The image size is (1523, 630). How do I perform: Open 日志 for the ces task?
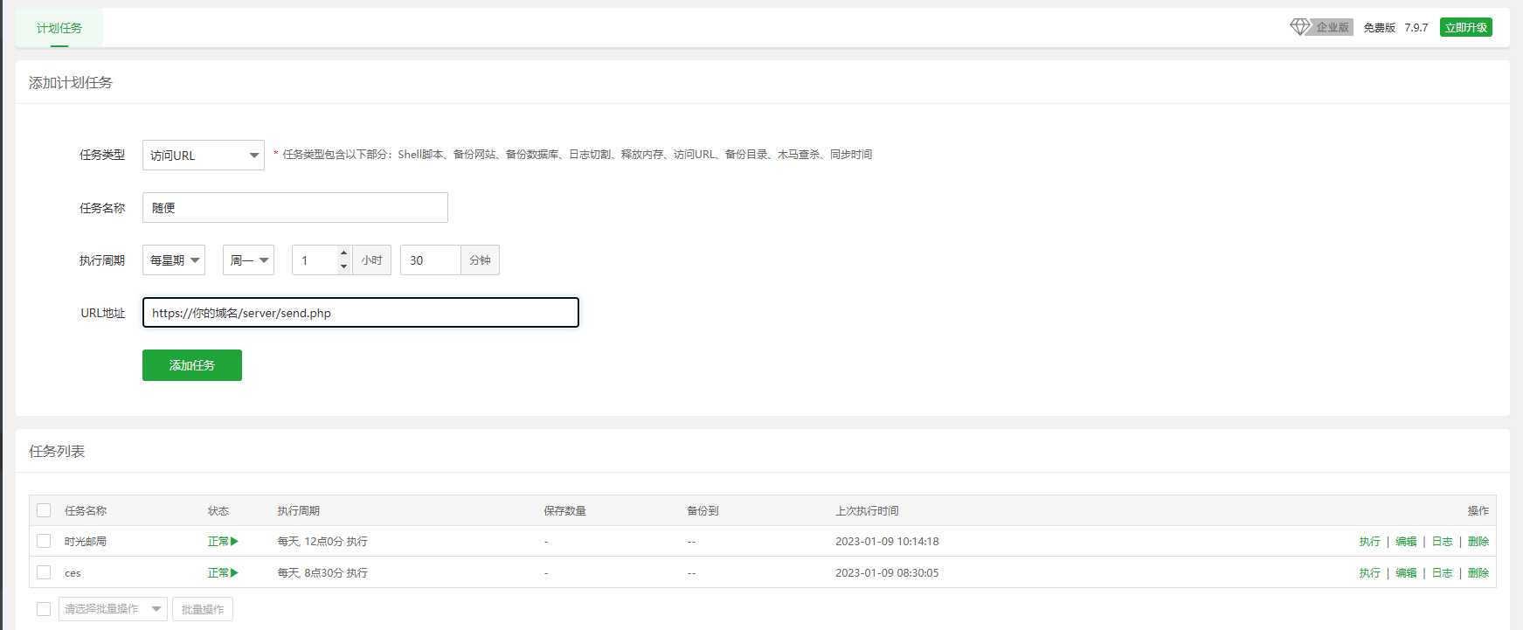pos(1443,573)
